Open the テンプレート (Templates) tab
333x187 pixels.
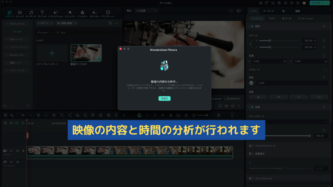tap(108, 14)
